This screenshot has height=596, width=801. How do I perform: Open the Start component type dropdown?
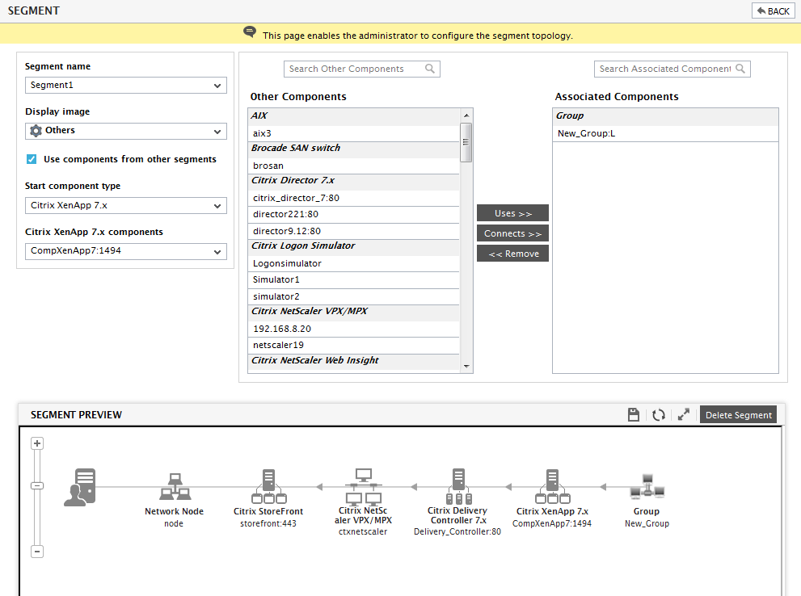(x=125, y=206)
